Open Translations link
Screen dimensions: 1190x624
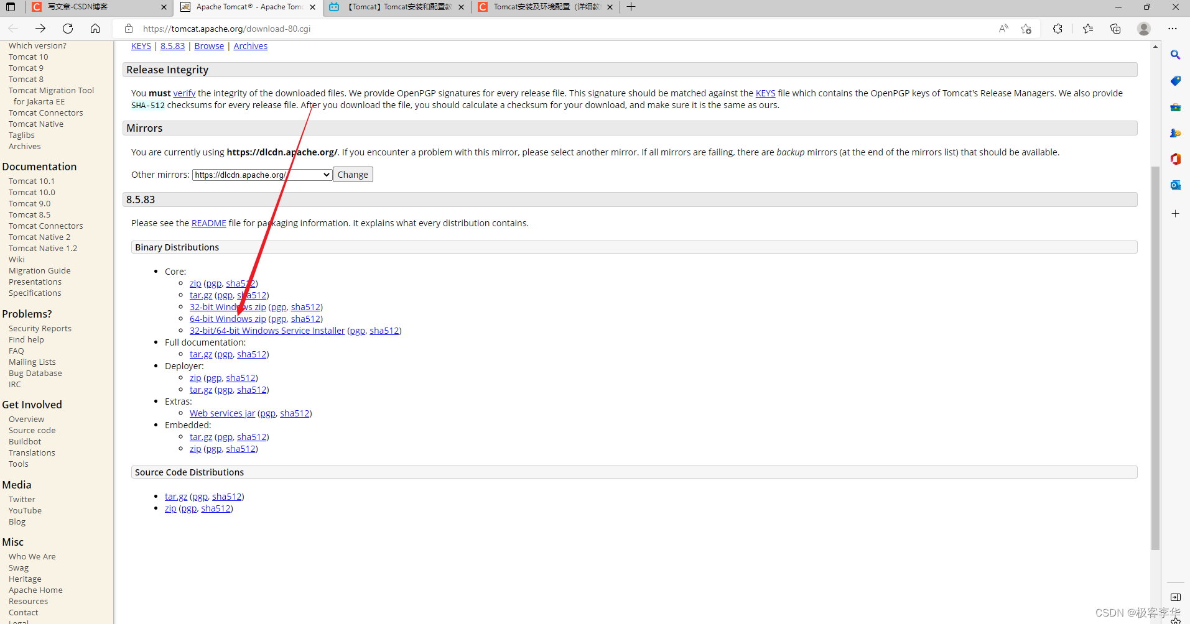pyautogui.click(x=32, y=452)
